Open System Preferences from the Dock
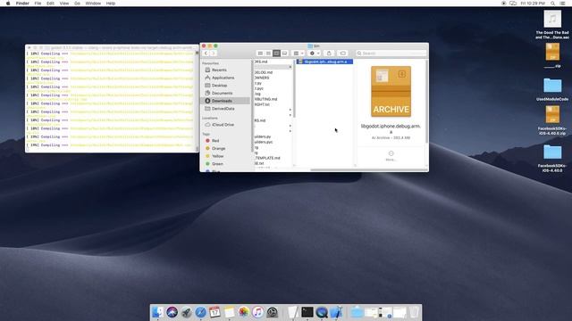 pyautogui.click(x=272, y=312)
